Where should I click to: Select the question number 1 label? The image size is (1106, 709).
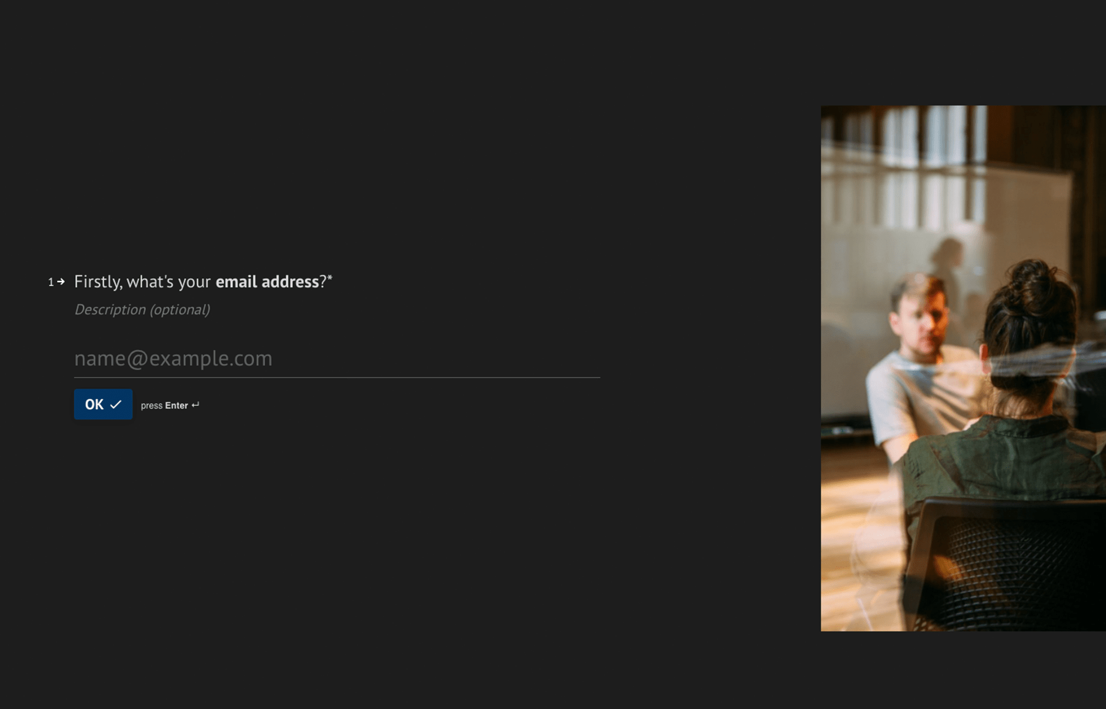click(51, 282)
